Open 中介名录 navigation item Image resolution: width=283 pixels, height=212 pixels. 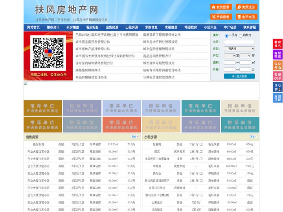click(230, 27)
